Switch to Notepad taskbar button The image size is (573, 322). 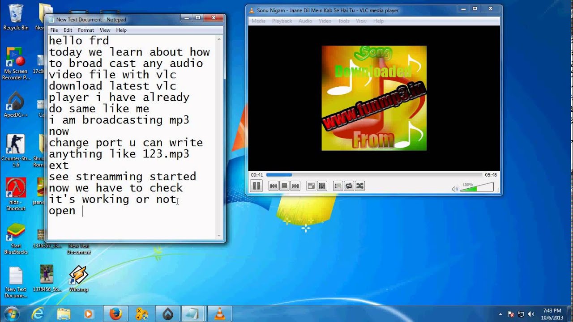194,314
